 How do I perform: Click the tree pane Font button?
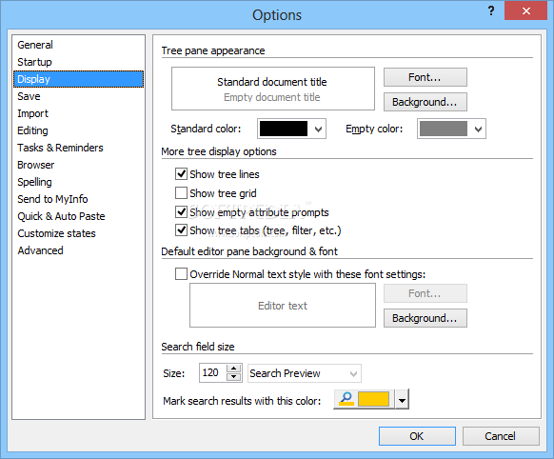coord(425,77)
